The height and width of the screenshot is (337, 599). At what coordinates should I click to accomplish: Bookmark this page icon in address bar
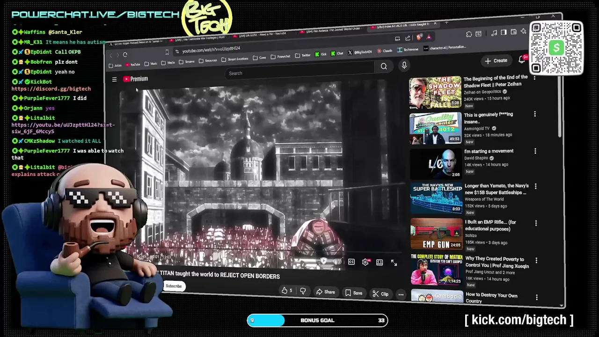[x=167, y=52]
